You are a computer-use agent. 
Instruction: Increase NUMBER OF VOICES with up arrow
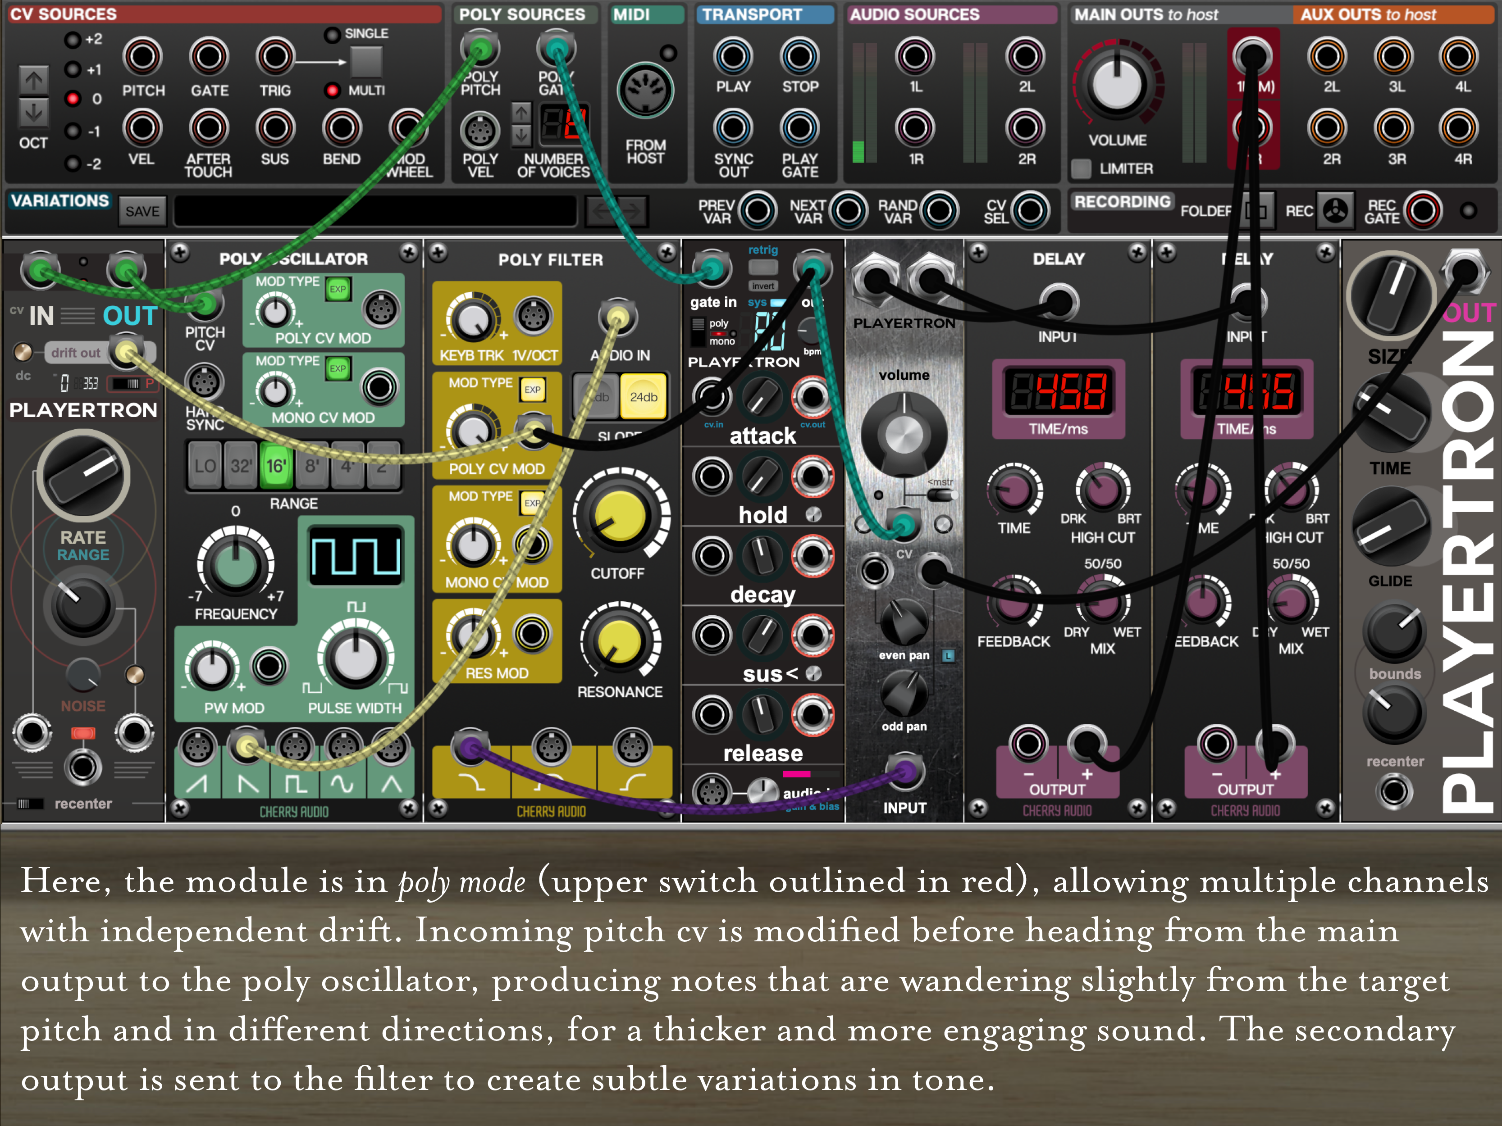(521, 113)
